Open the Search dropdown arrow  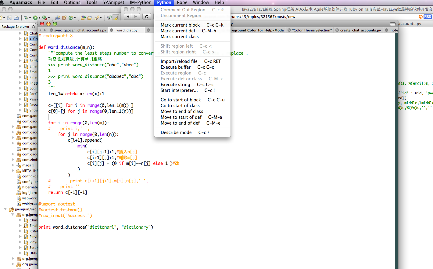tap(101, 18)
